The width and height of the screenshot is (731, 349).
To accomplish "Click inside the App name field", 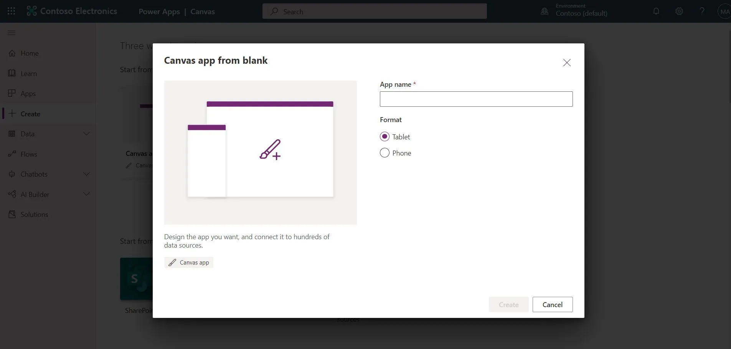I will tap(475, 99).
